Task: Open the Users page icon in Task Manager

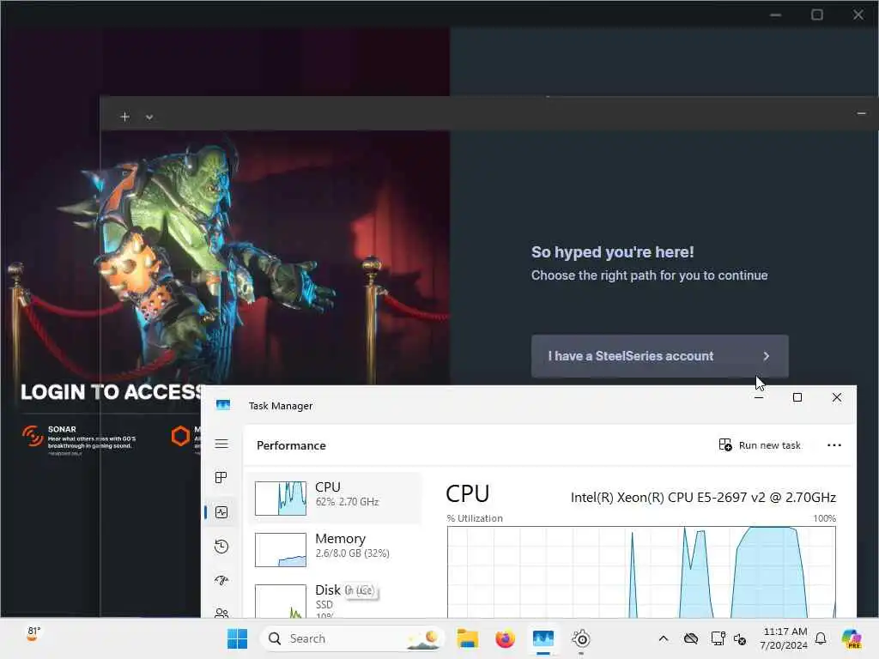Action: click(x=221, y=613)
